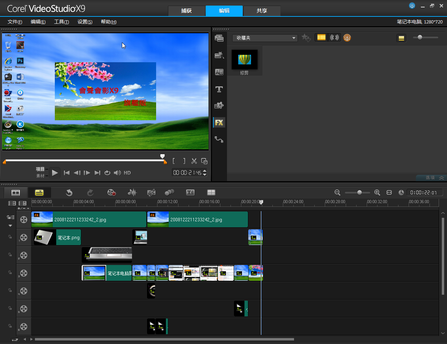This screenshot has height=344, width=447.
Task: Open the subtitle editor
Action: 190,193
